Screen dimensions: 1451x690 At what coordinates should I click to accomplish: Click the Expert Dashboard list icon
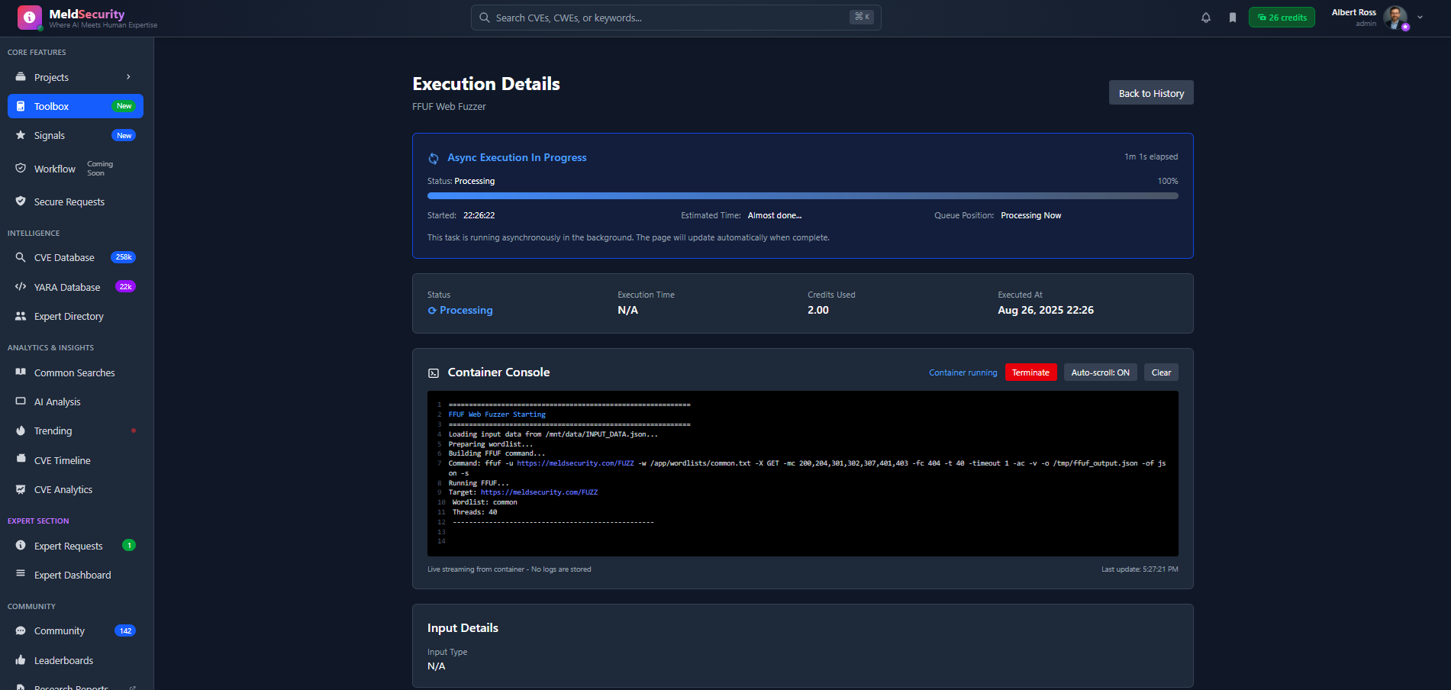tap(21, 575)
